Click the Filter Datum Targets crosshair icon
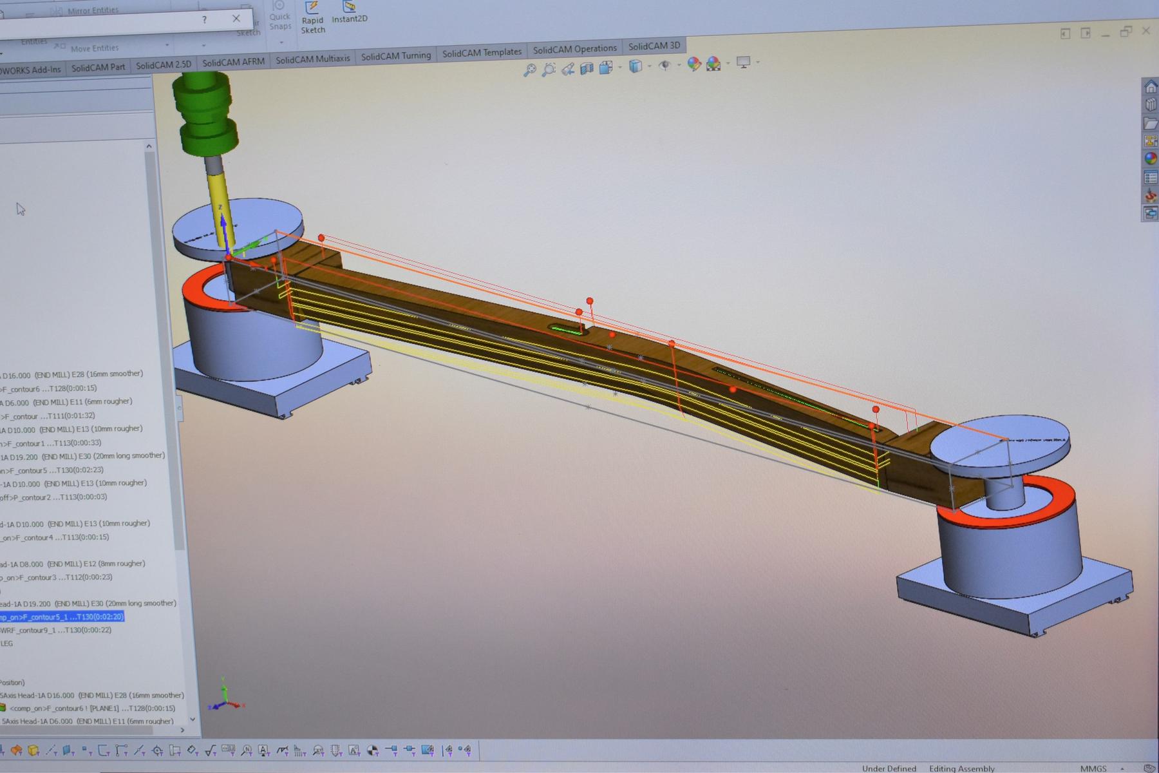The image size is (1159, 773). pos(157,750)
